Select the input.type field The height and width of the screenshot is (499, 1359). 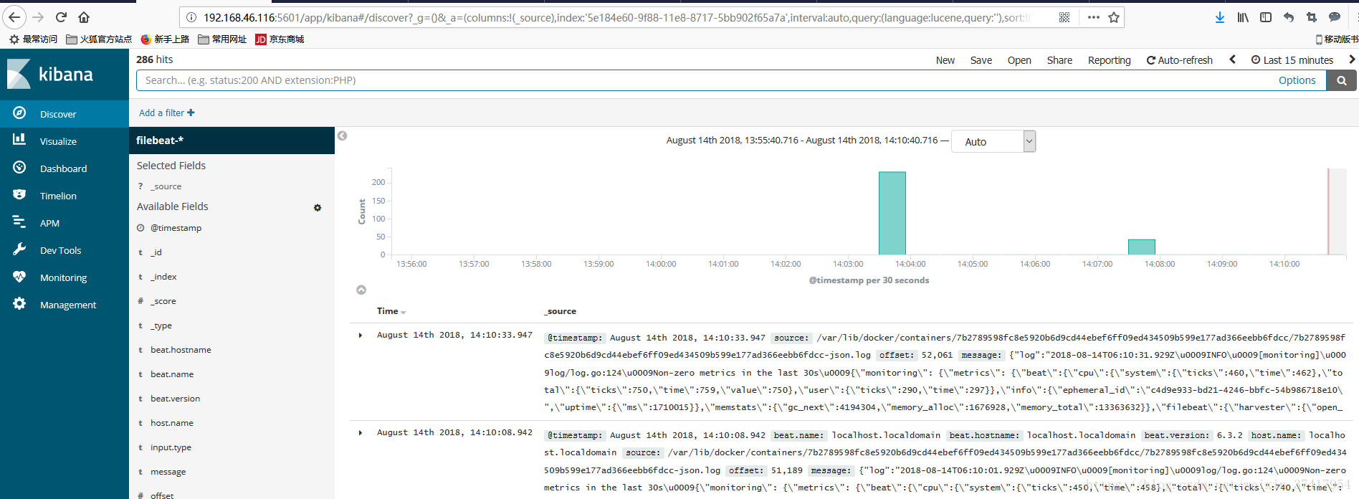(x=171, y=447)
